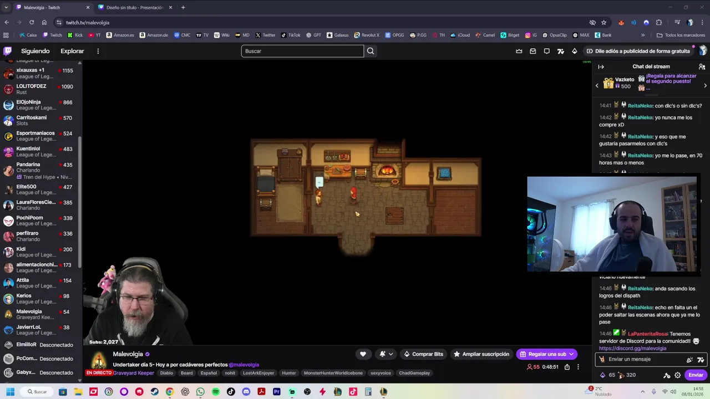The height and width of the screenshot is (399, 710).
Task: Open xixauxas channel in sidebar
Action: (x=41, y=73)
